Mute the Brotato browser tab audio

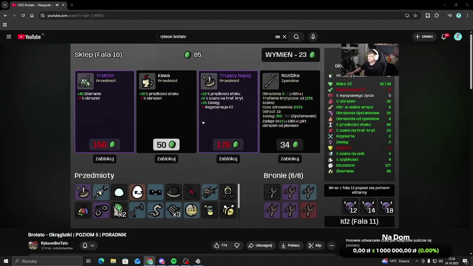coord(57,5)
